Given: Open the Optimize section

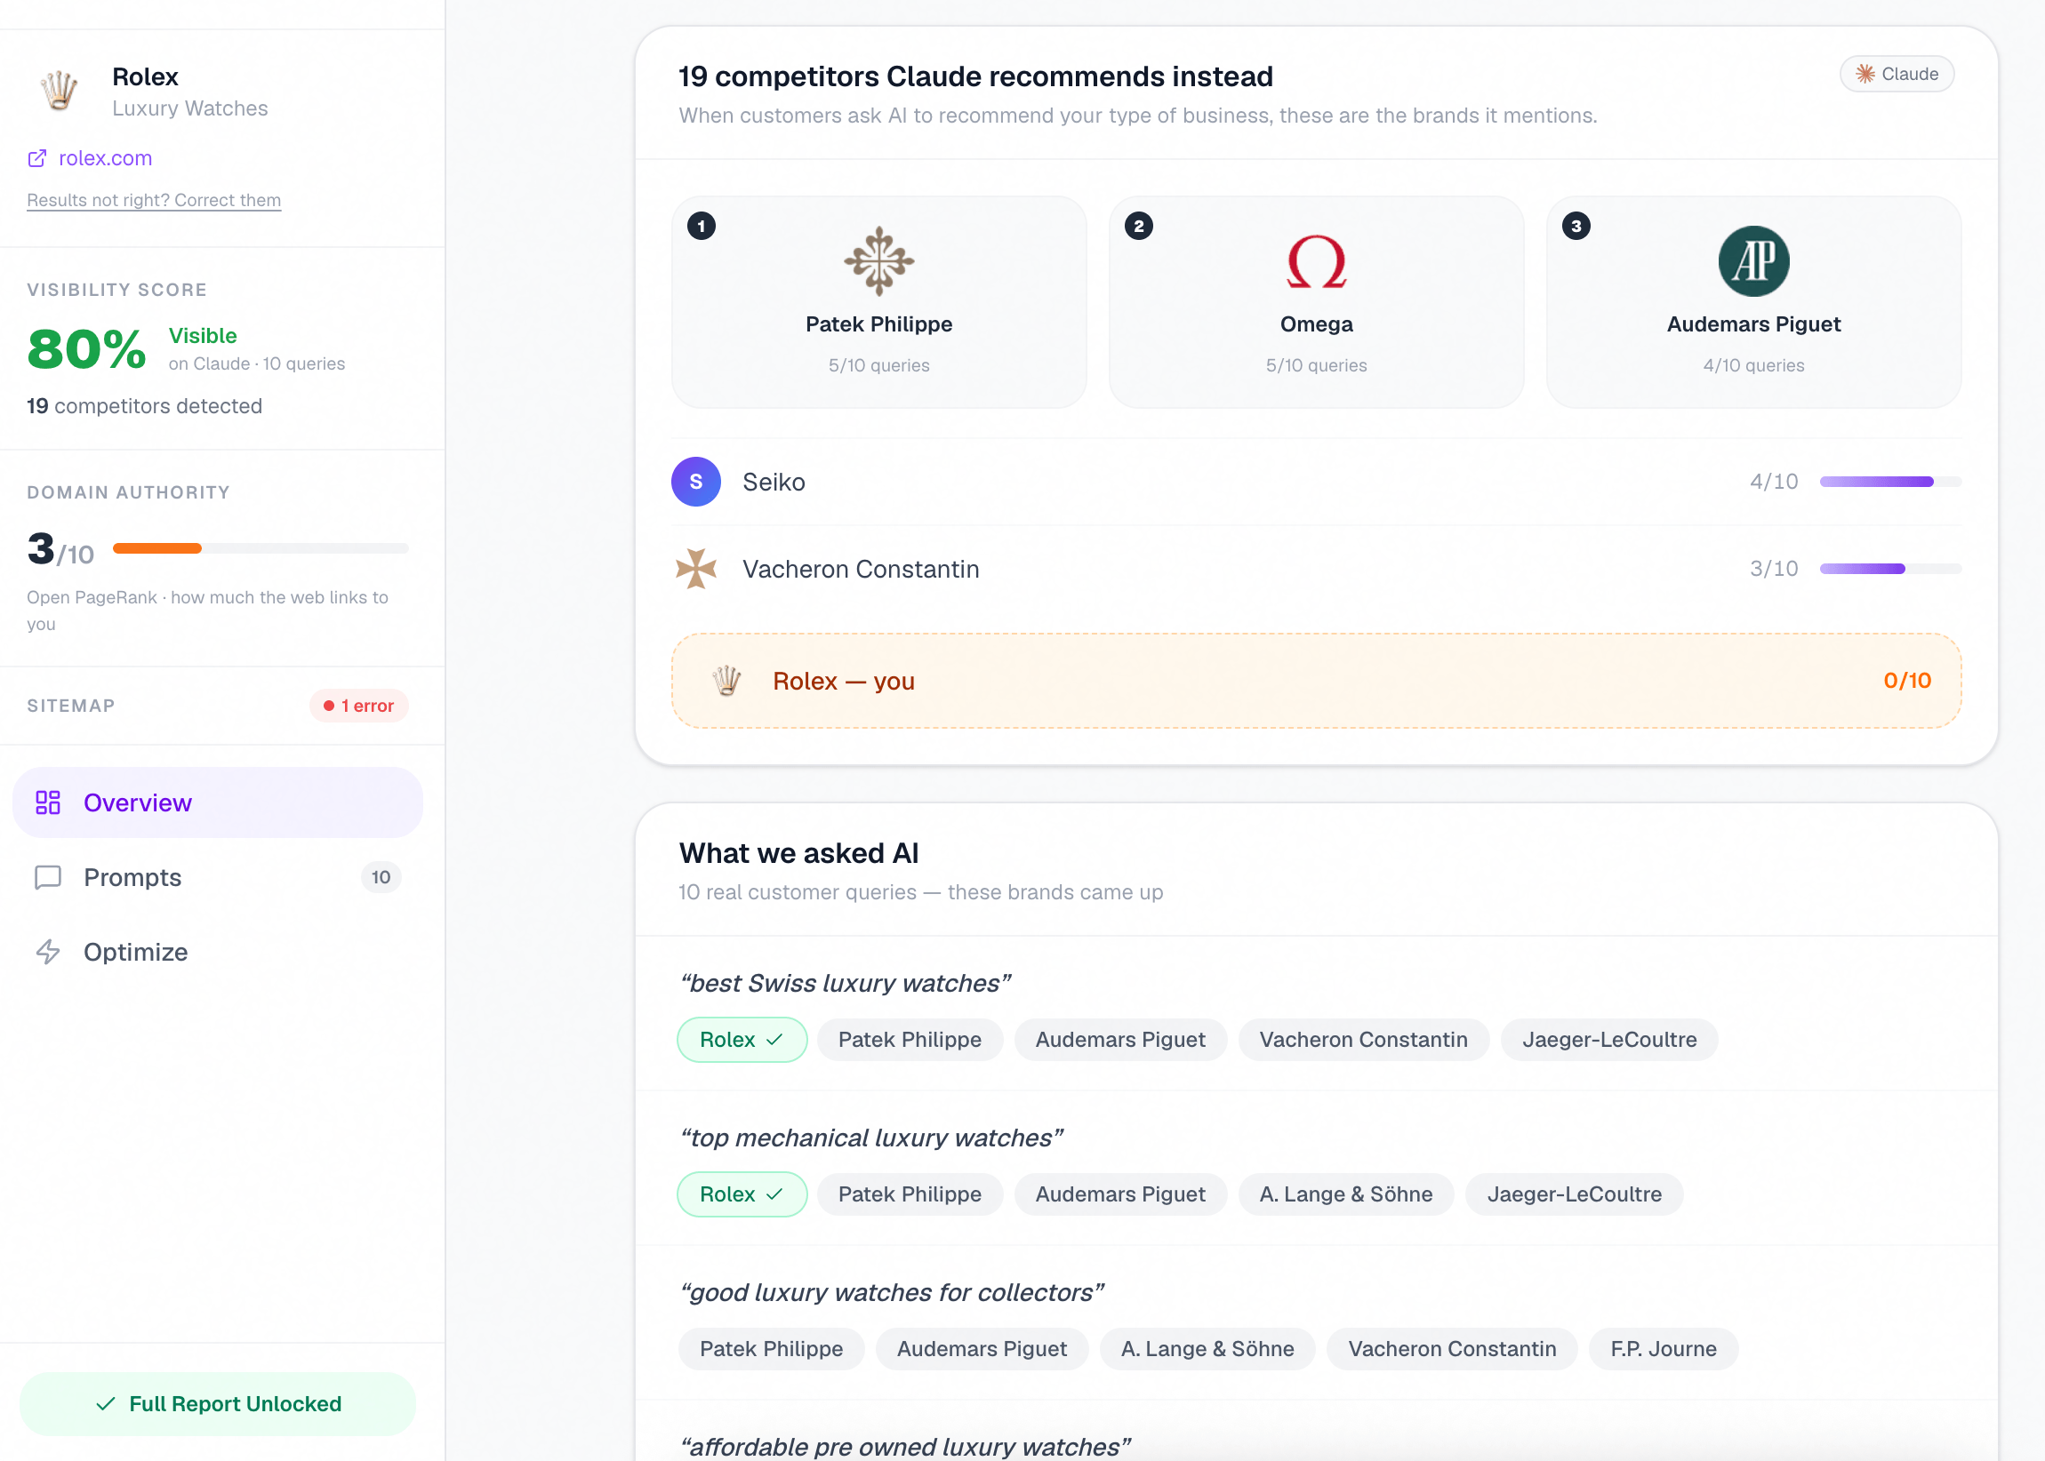Looking at the screenshot, I should tap(218, 952).
